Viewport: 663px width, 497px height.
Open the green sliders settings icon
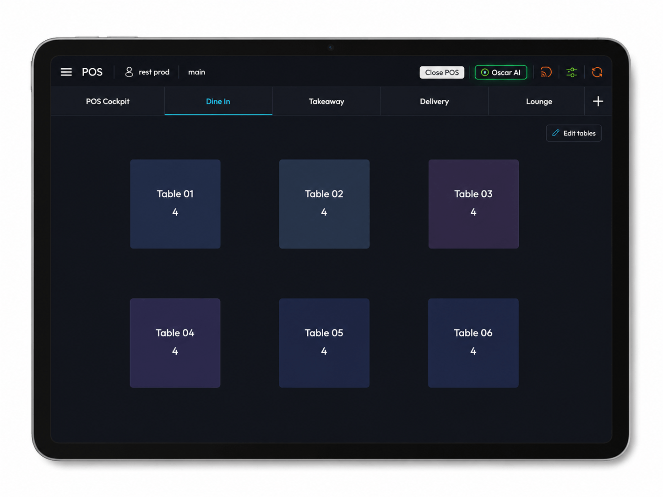point(571,72)
